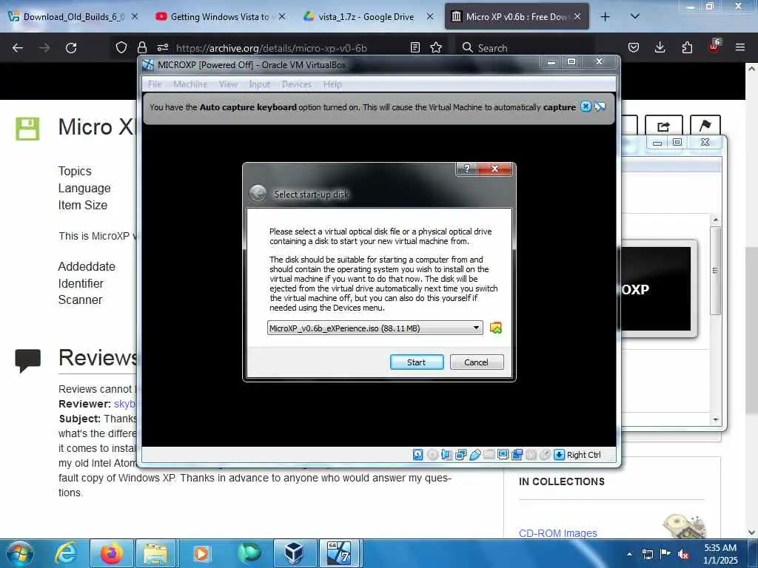Browse for a disk file with the folder icon

495,328
